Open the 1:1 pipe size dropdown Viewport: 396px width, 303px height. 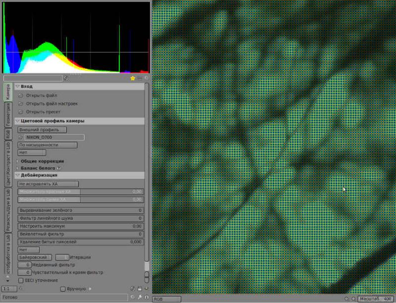click(9, 289)
